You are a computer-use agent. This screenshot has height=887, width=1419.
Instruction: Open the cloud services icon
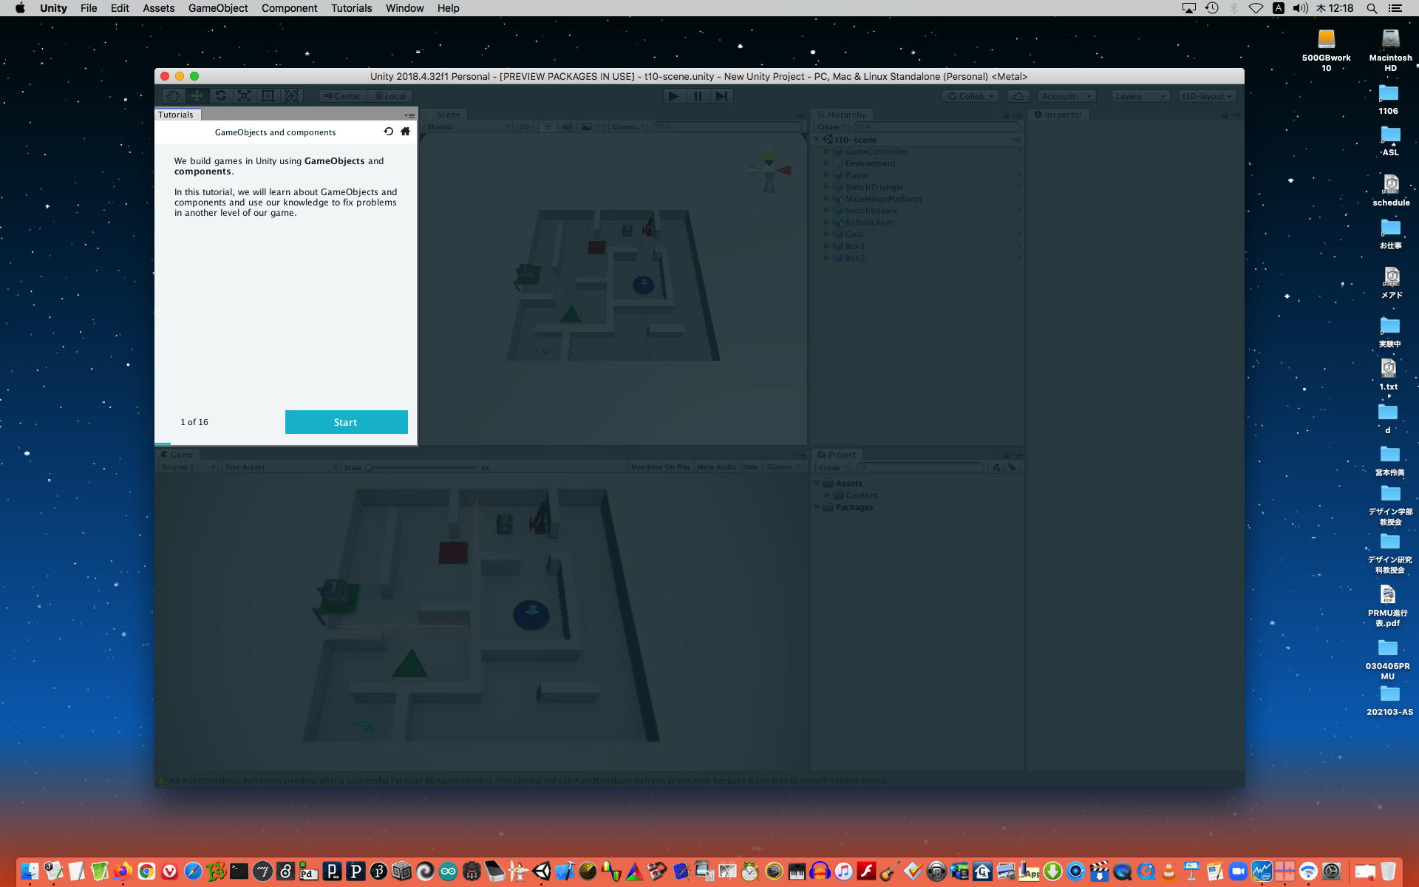click(1018, 96)
